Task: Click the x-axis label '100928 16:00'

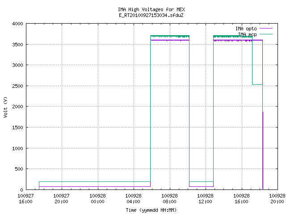Action: (x=241, y=199)
